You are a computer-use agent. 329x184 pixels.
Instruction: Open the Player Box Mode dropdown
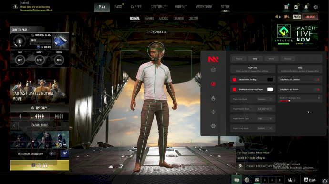pyautogui.click(x=265, y=99)
